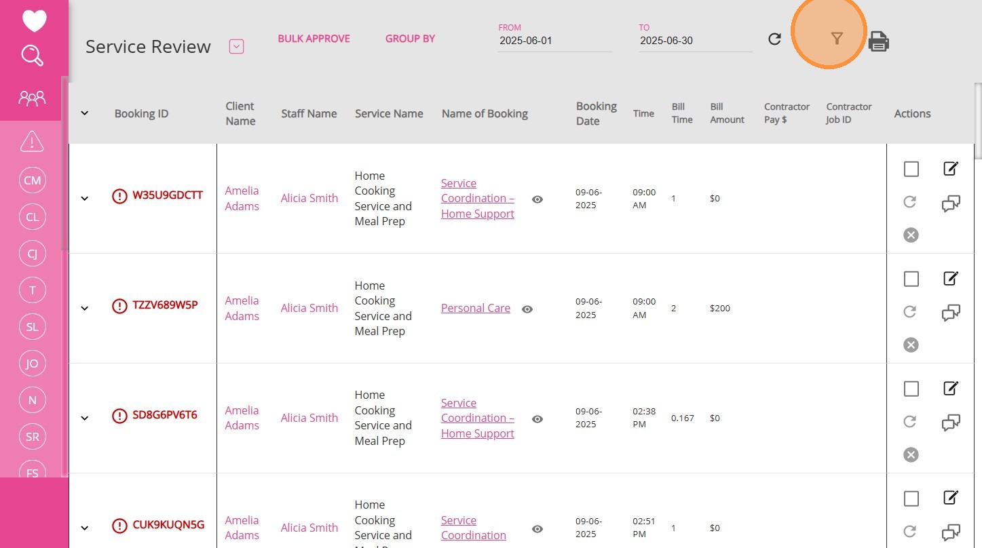Image resolution: width=982 pixels, height=548 pixels.
Task: Expand all rows with header chevron
Action: pyautogui.click(x=85, y=113)
